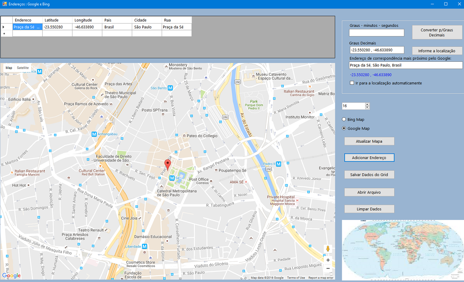This screenshot has height=282, width=464.
Task: Select the Google Map radio button
Action: (x=344, y=128)
